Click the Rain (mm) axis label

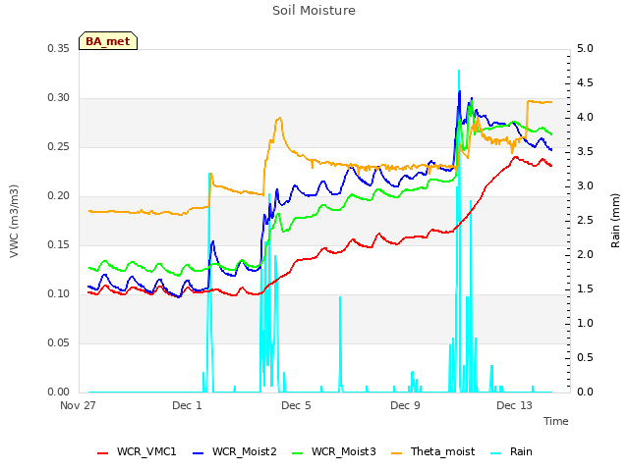tap(615, 221)
